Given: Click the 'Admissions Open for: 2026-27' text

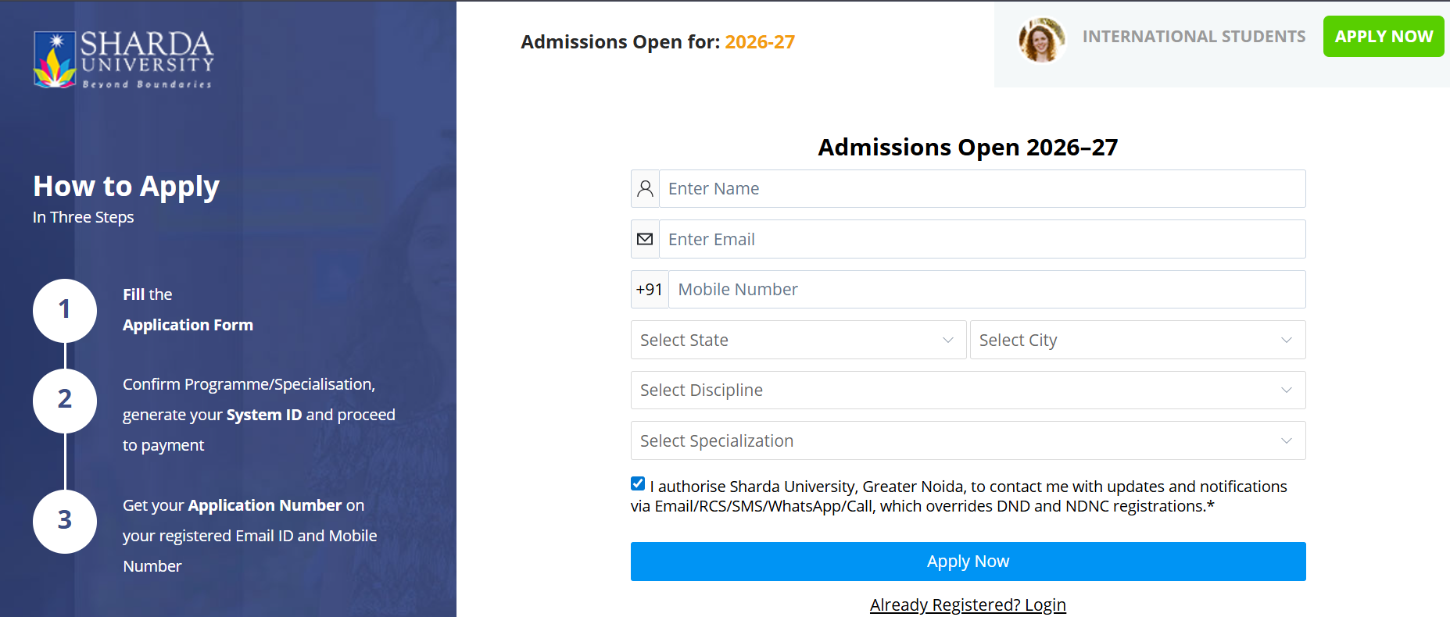Looking at the screenshot, I should (x=658, y=42).
